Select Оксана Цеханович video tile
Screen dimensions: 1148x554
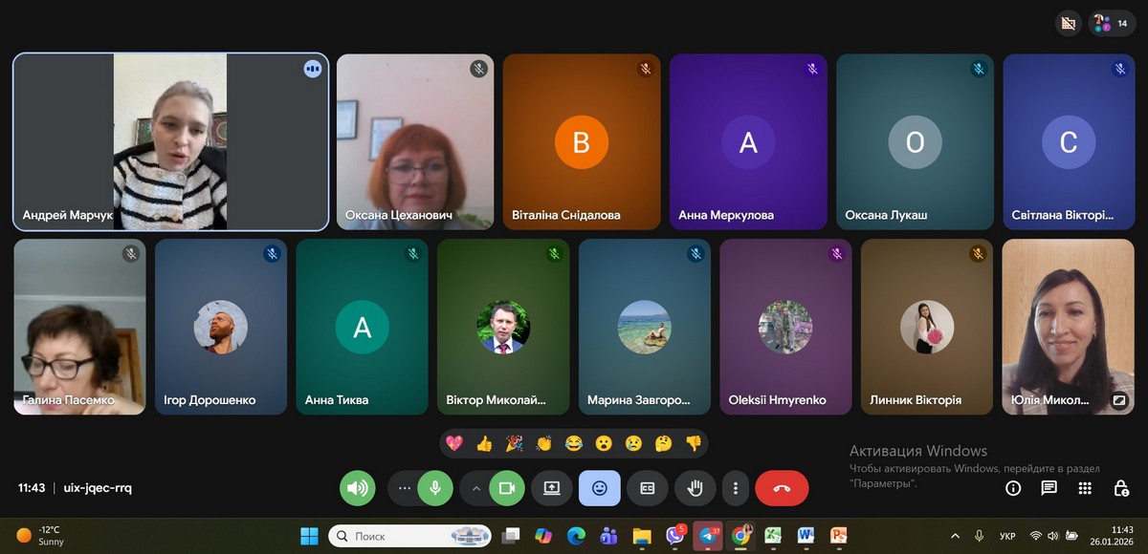[415, 141]
